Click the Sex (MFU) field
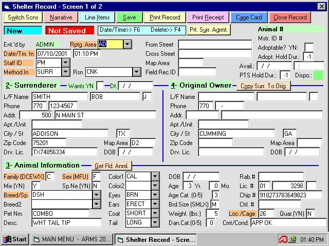The height and width of the screenshot is (246, 329). 96,177
